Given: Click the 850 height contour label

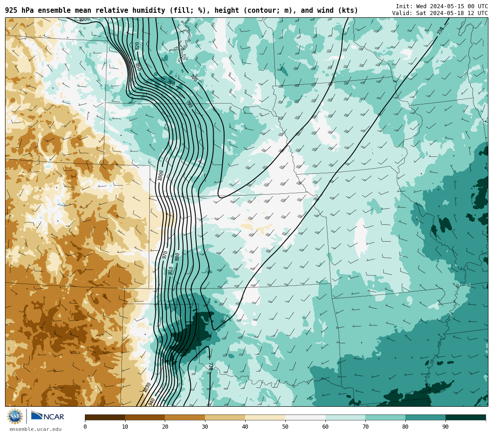Looking at the screenshot, I should point(138,67).
